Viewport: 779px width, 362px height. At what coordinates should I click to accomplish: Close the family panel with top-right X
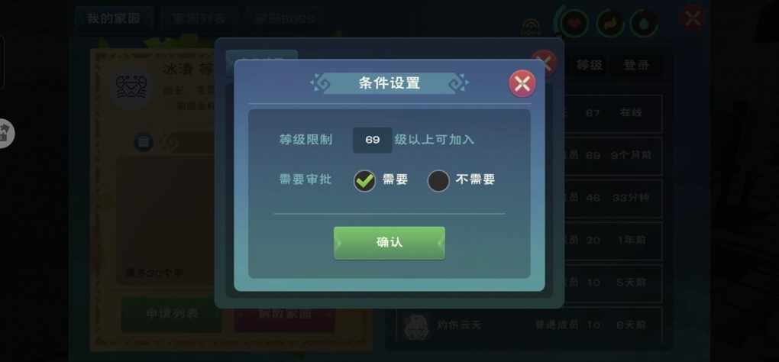pos(693,18)
